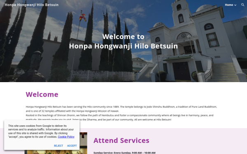247x154 pixels.
Task: Click the hero title "Honpa Hongwanji Hilo Betsuin"
Action: 123,46
